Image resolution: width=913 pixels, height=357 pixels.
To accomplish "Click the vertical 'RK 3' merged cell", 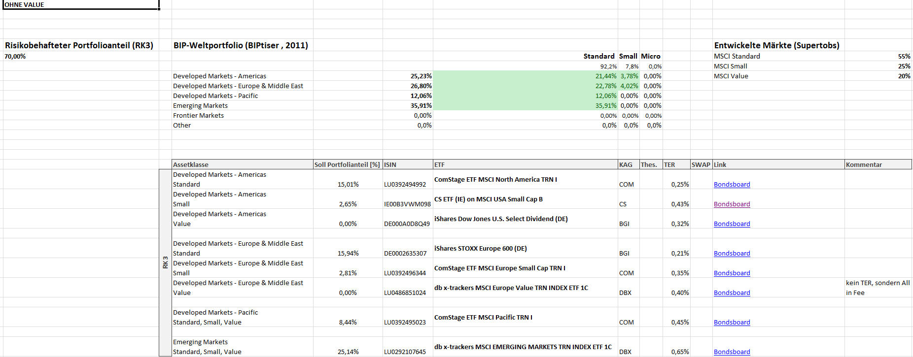I will [165, 262].
